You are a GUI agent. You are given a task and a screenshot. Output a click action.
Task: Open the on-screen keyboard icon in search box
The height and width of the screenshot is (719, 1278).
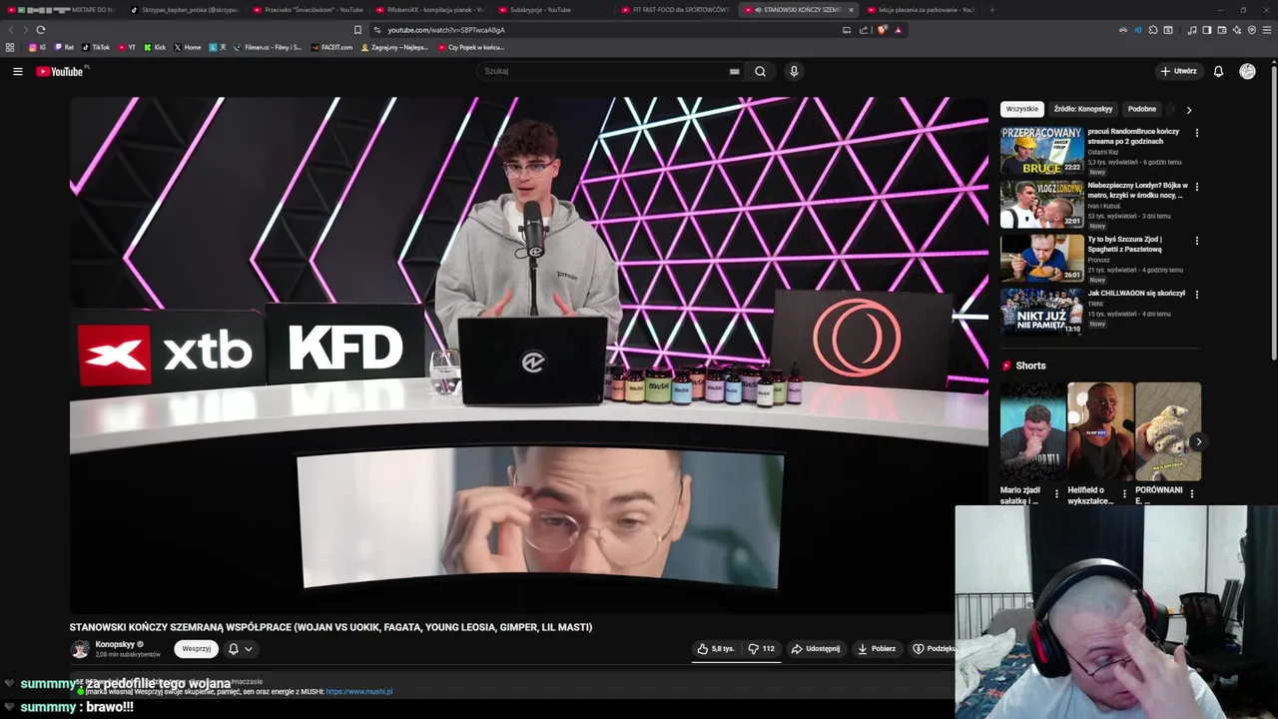pos(734,71)
